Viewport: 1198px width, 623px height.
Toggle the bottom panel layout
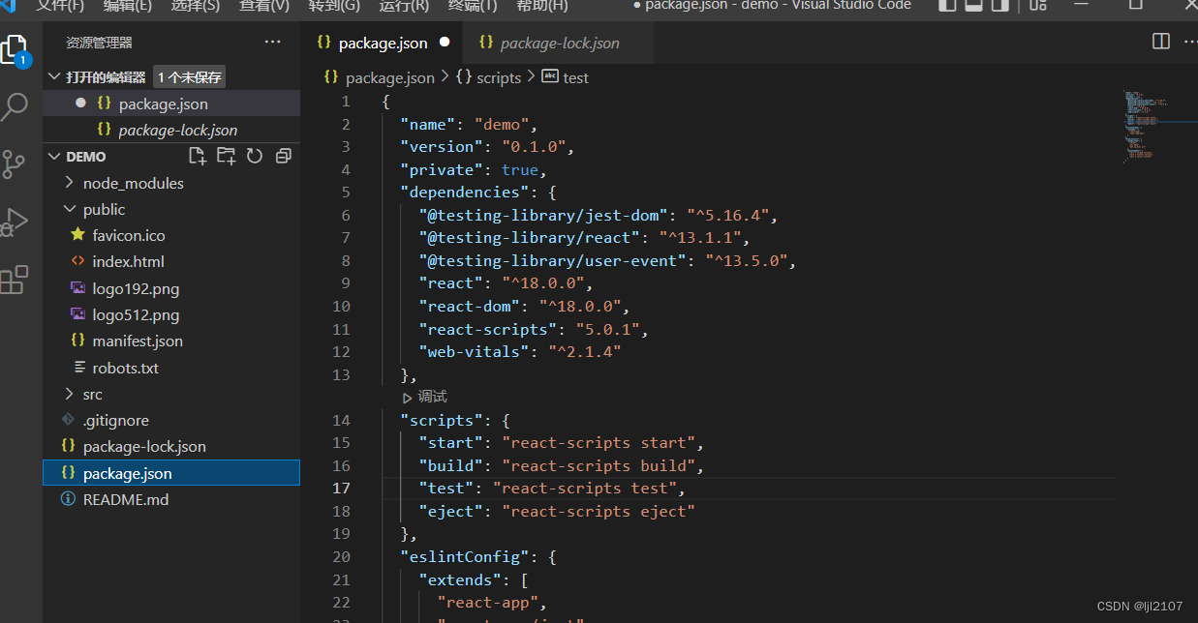[x=973, y=5]
